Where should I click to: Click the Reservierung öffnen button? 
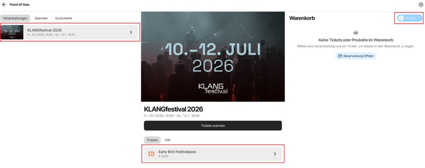(x=356, y=56)
